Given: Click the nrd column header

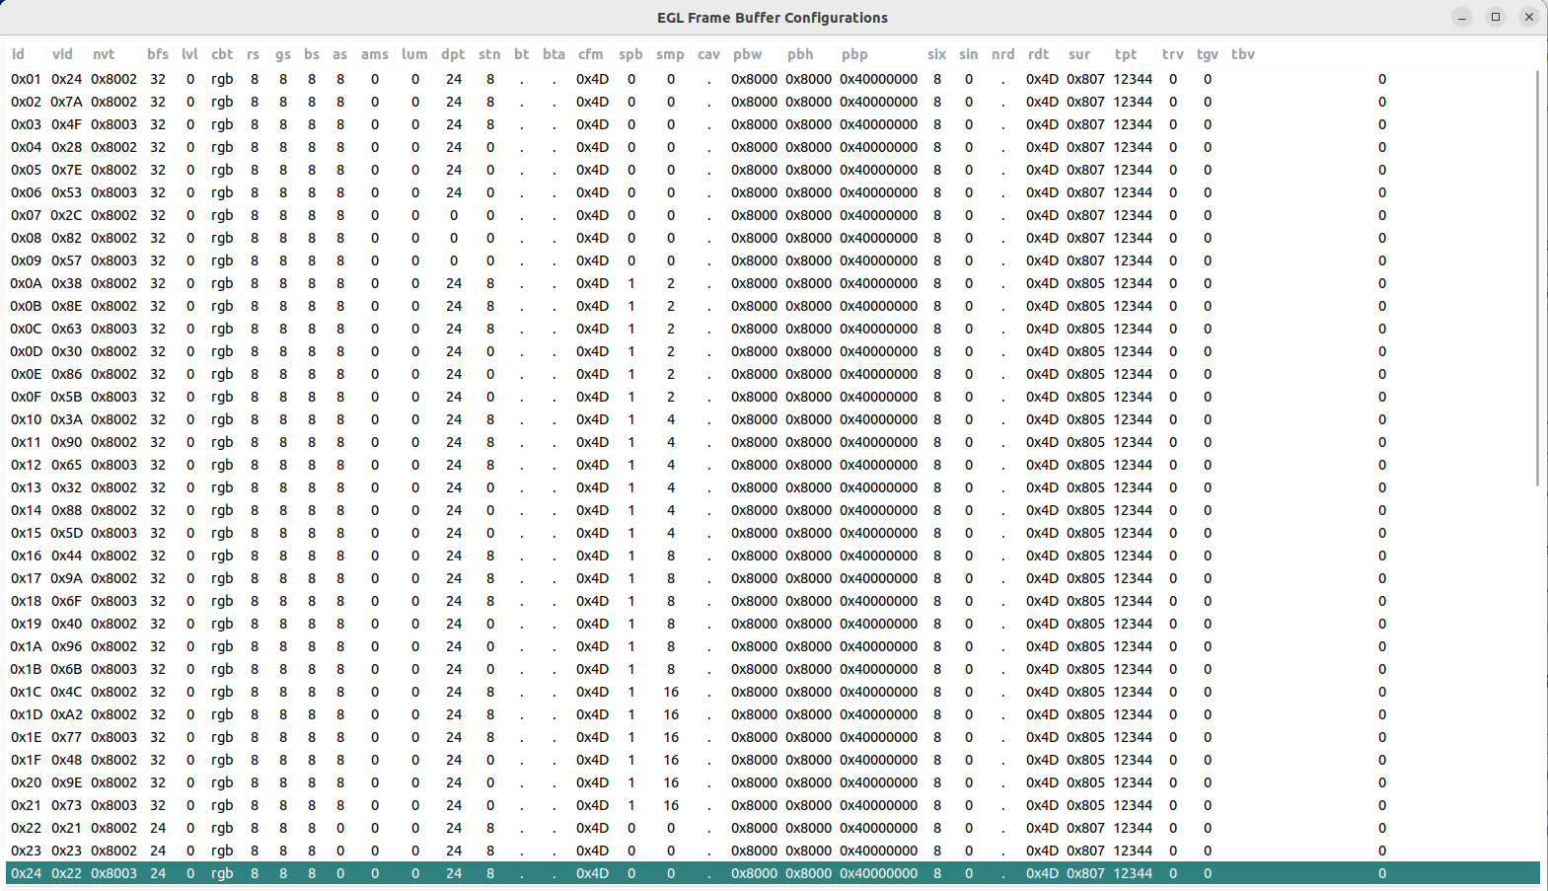Looking at the screenshot, I should coord(1003,54).
